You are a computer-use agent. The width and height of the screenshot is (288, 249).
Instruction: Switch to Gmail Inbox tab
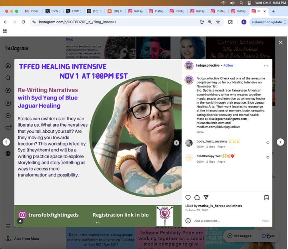click(x=32, y=11)
